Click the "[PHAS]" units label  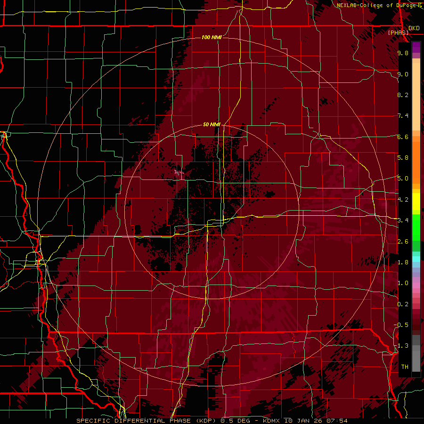tap(398, 33)
